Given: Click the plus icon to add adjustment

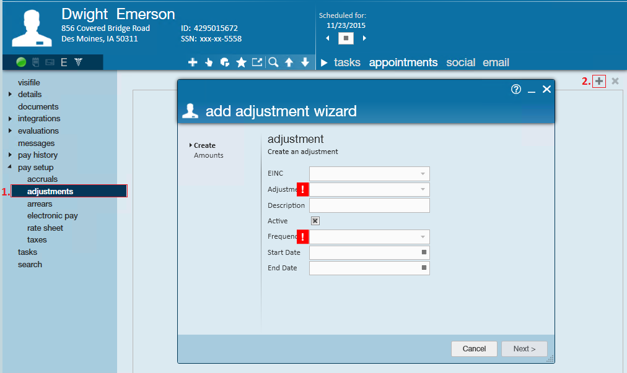Looking at the screenshot, I should (599, 81).
